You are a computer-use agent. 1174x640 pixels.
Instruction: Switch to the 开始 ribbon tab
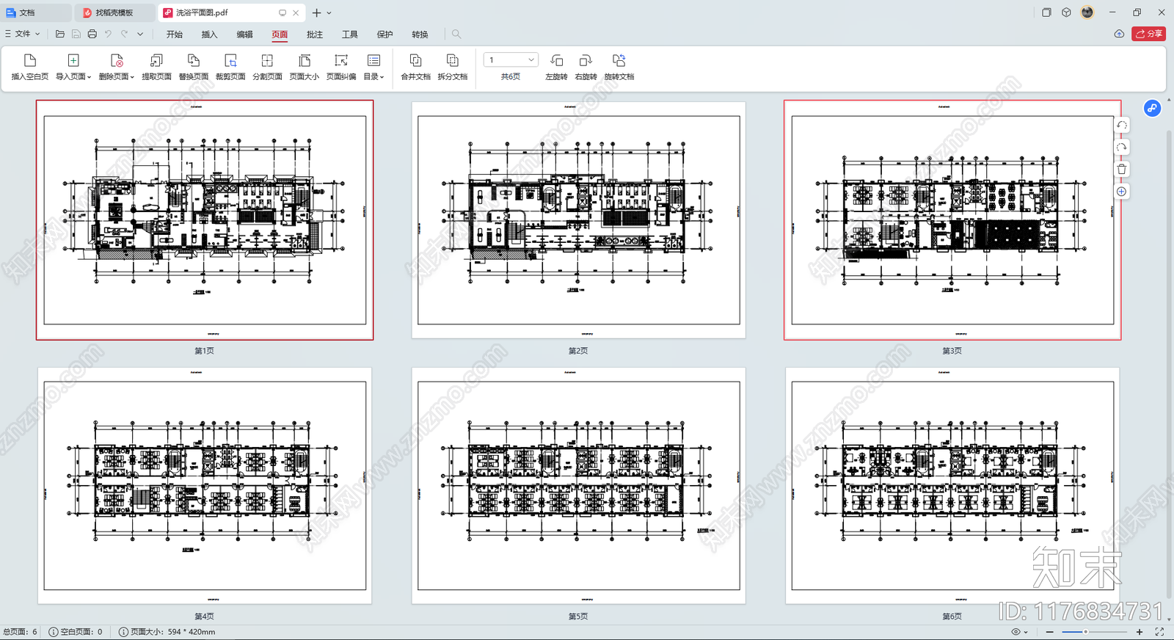click(x=174, y=34)
